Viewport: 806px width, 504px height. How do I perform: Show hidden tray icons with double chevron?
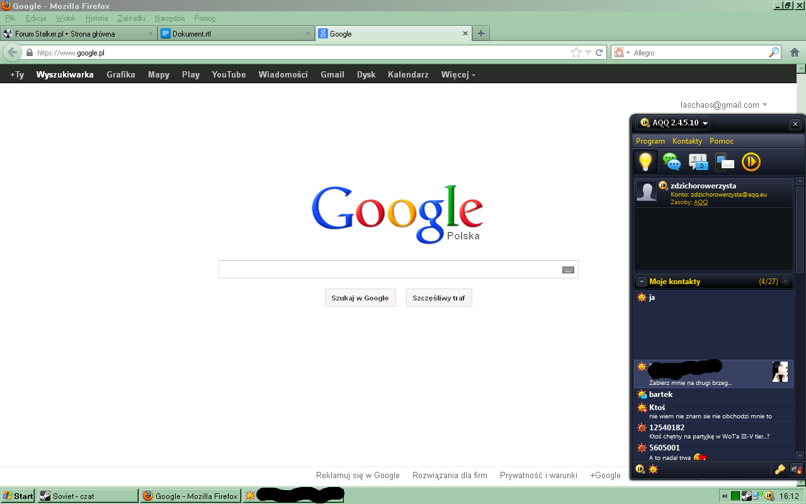(x=725, y=496)
